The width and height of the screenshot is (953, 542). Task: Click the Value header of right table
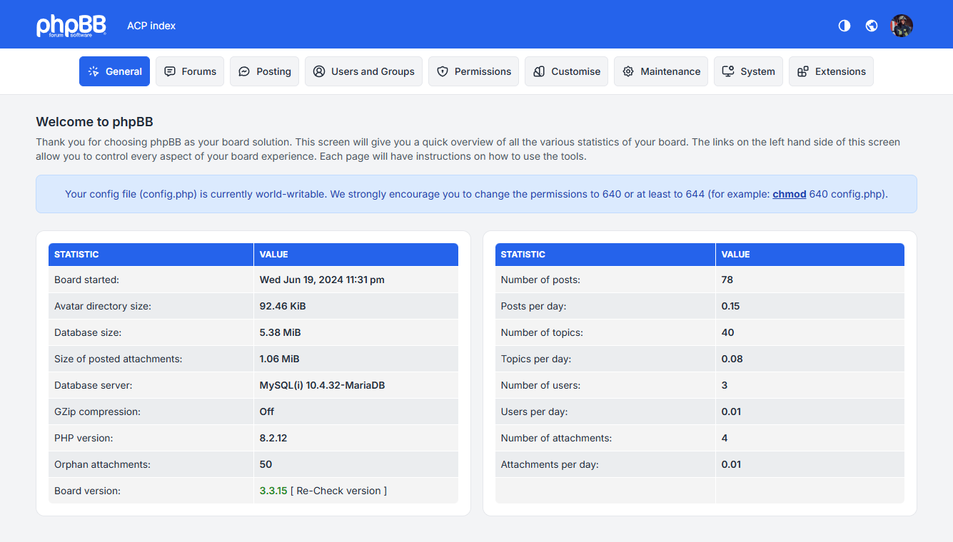coord(735,255)
